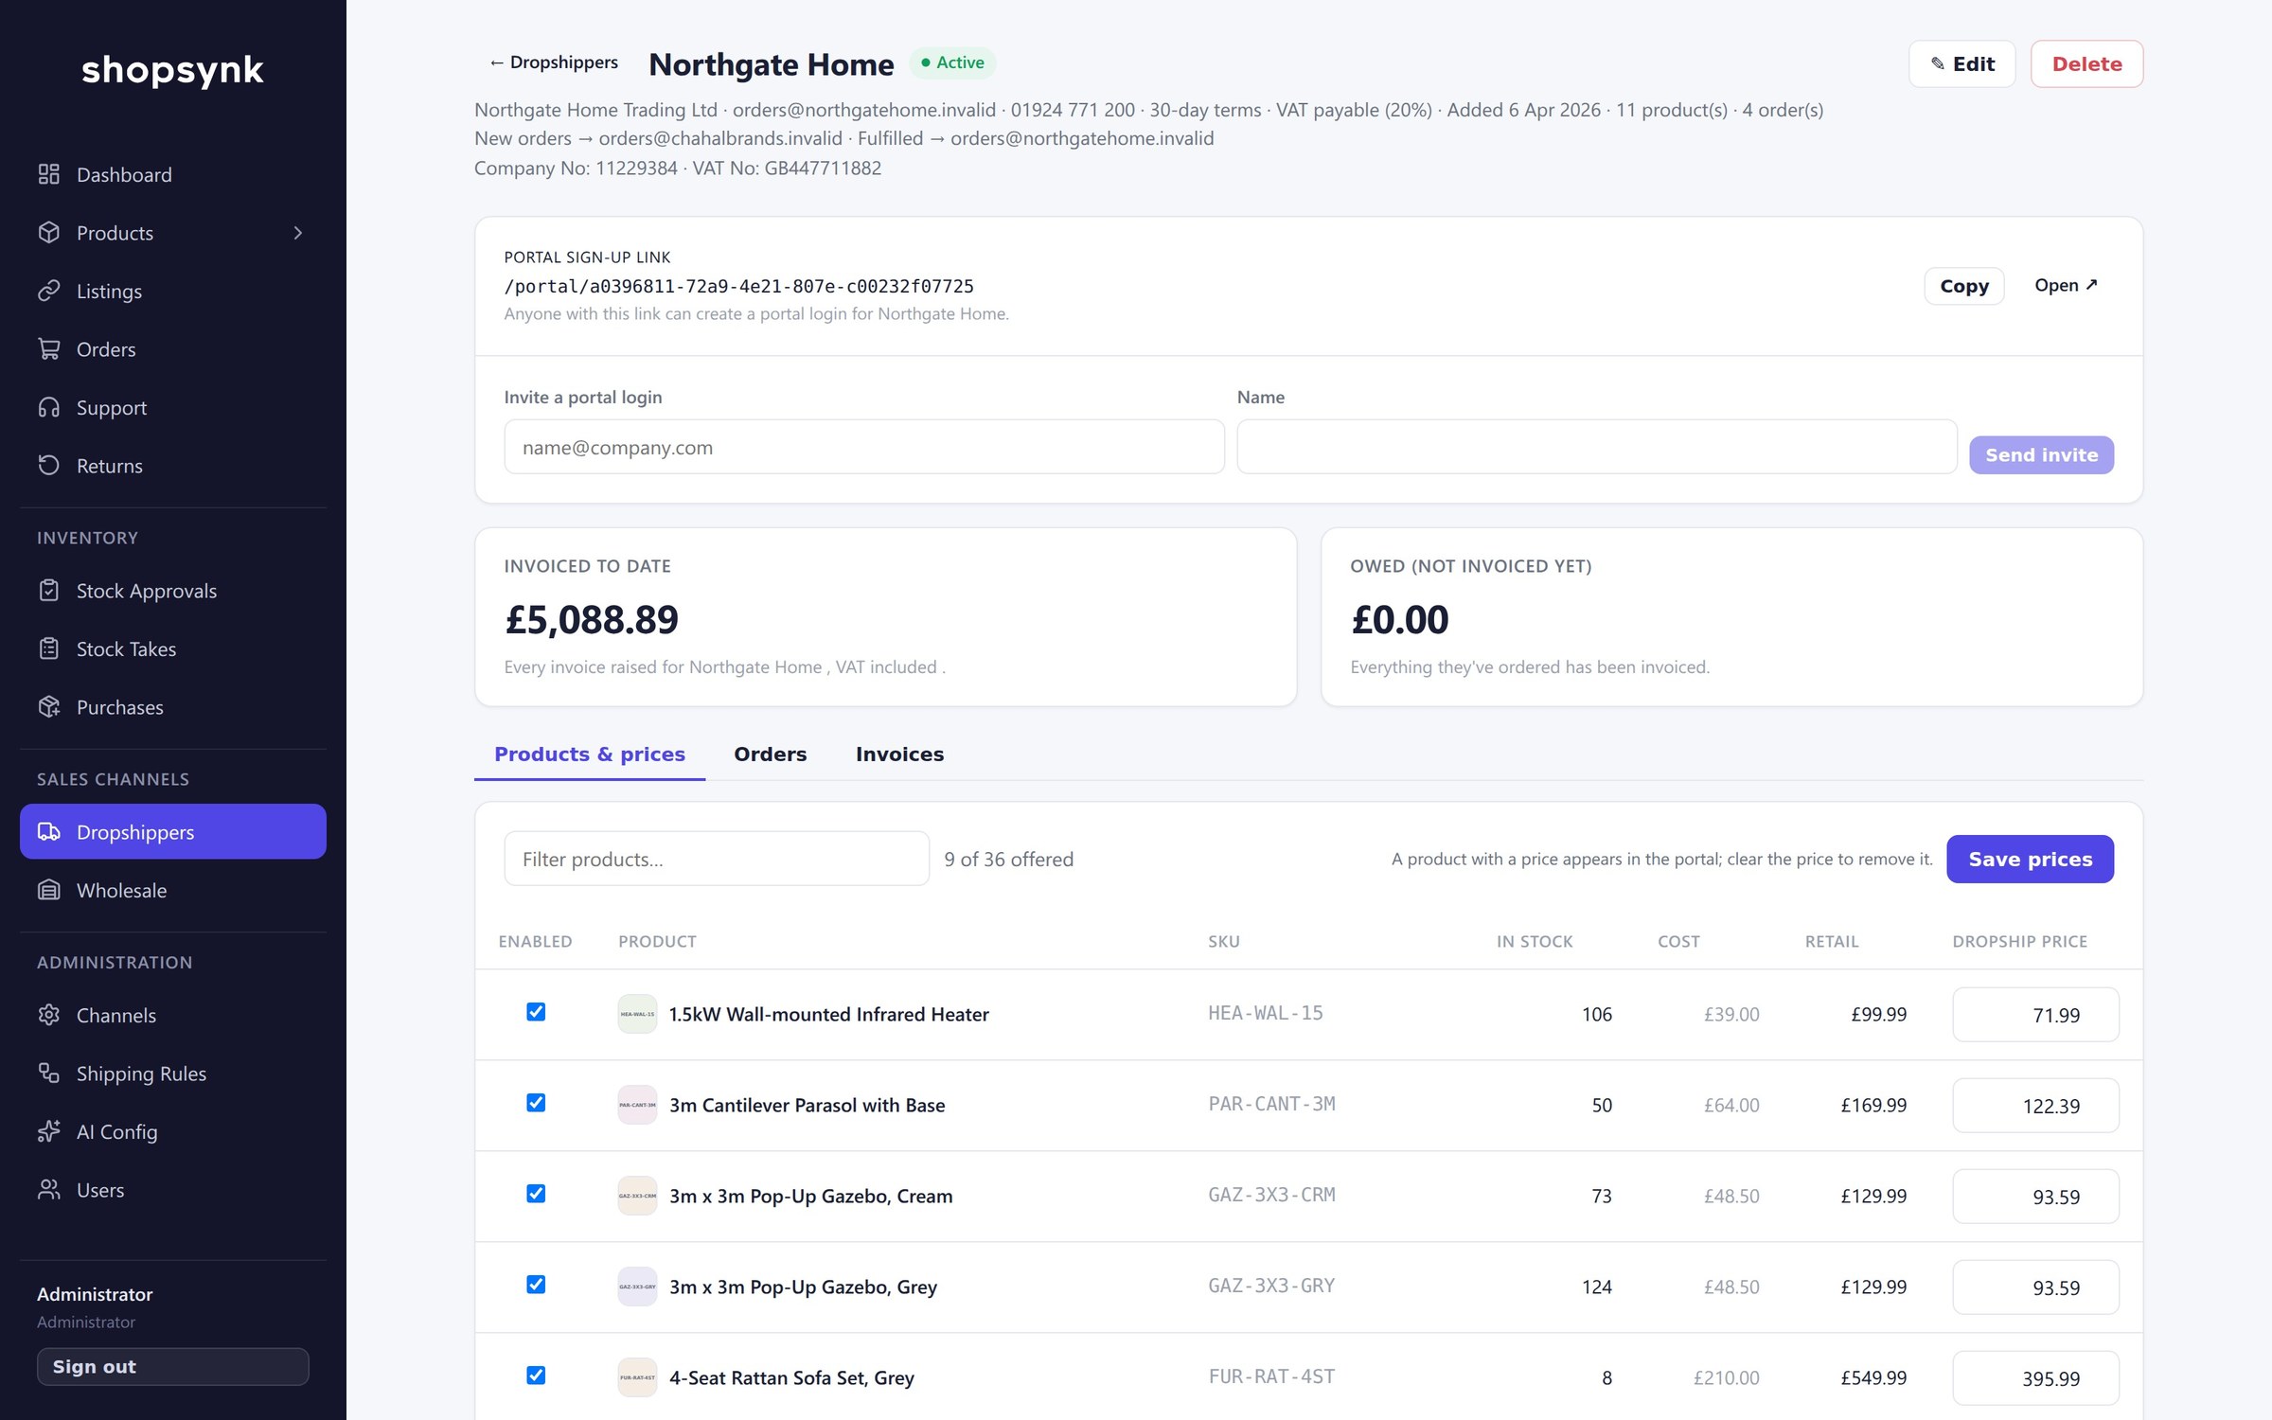Click the Rattan Sofa Set thumbnail

point(637,1377)
